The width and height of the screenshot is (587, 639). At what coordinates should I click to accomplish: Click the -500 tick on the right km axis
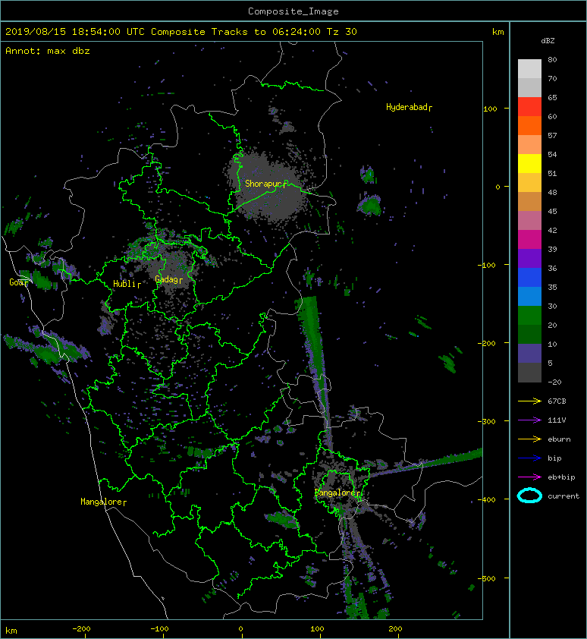[487, 579]
